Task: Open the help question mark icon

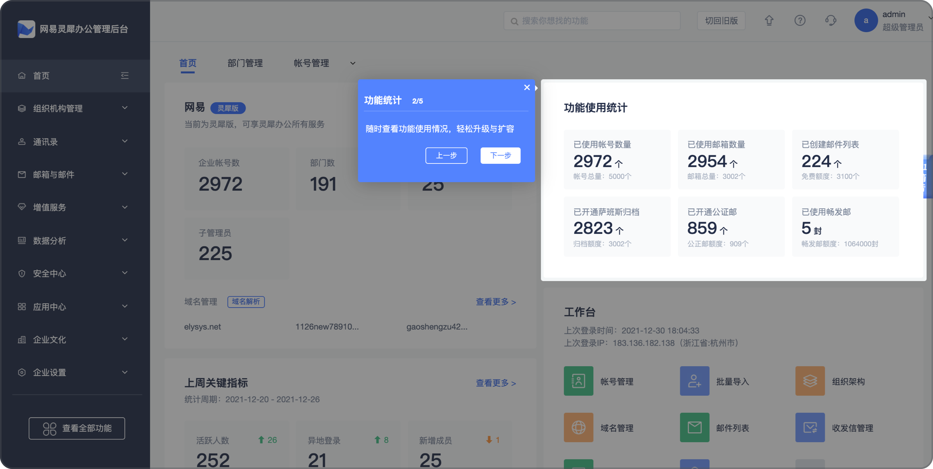Action: point(800,21)
